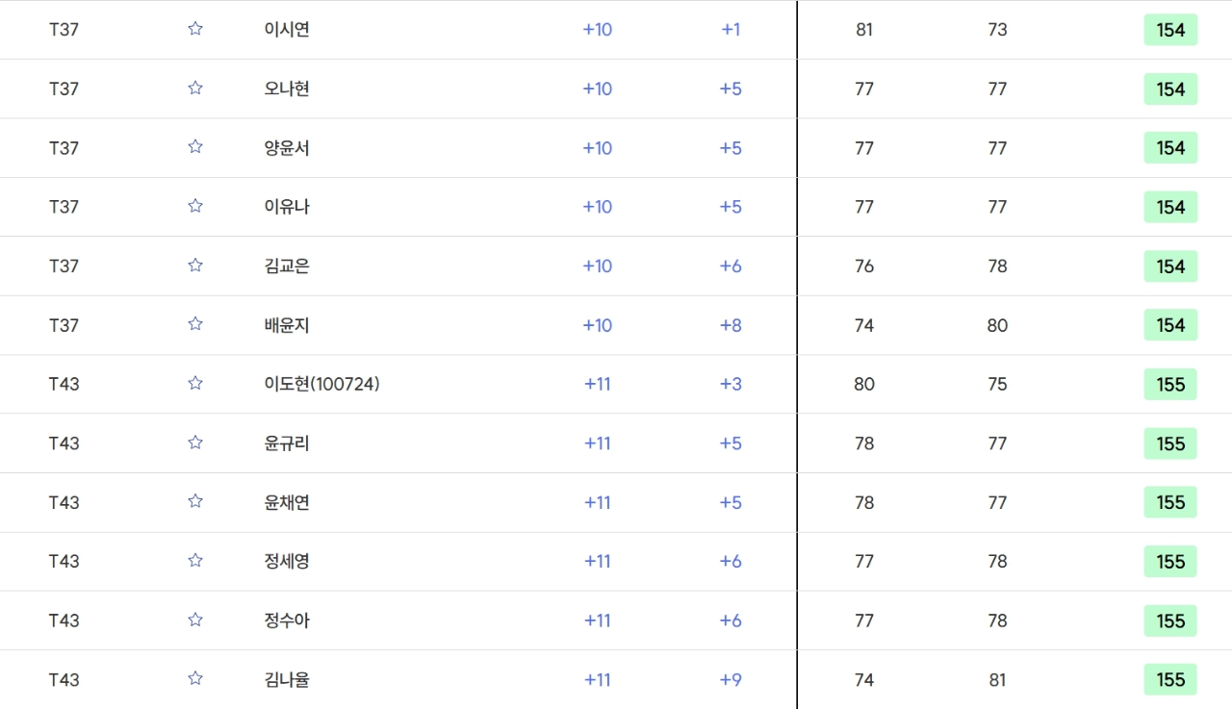
Task: Click 김나율's today score +9
Action: pos(731,680)
